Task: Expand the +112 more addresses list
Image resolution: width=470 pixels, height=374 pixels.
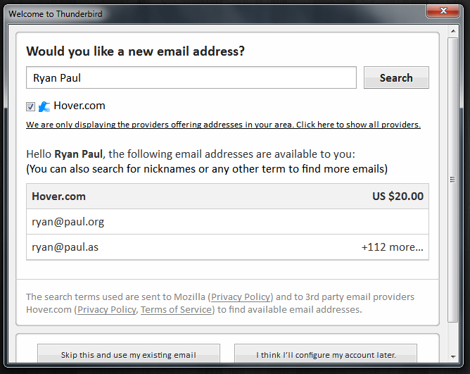Action: [x=393, y=247]
